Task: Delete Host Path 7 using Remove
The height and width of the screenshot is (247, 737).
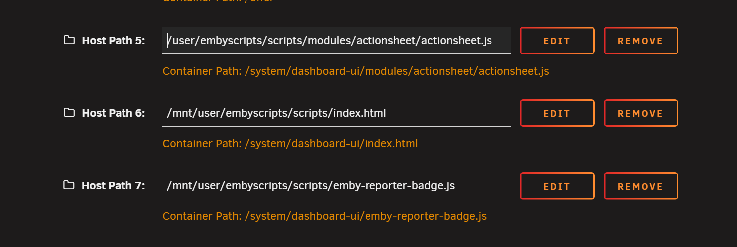Action: [x=640, y=186]
